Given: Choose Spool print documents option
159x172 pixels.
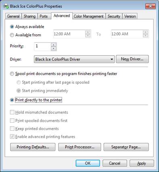Looking at the screenshot, I should point(12,74).
